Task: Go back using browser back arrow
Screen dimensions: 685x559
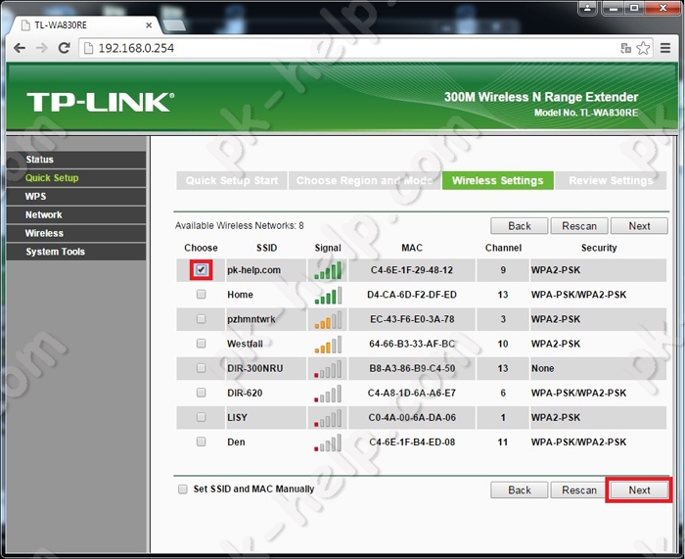Action: pyautogui.click(x=20, y=48)
